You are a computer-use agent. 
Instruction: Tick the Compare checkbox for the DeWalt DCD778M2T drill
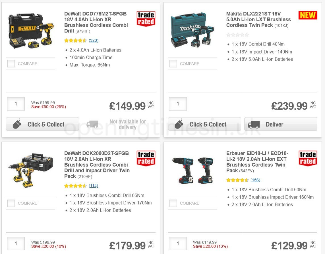click(11, 63)
